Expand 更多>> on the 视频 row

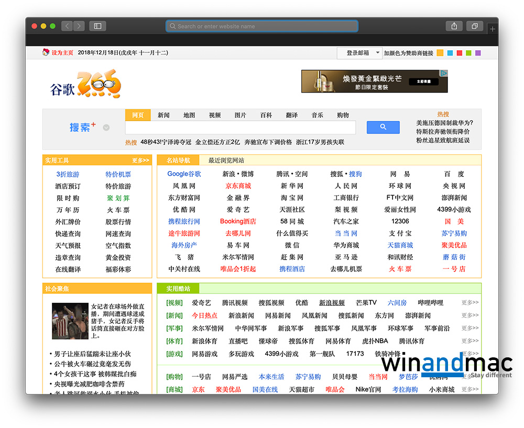coord(470,302)
